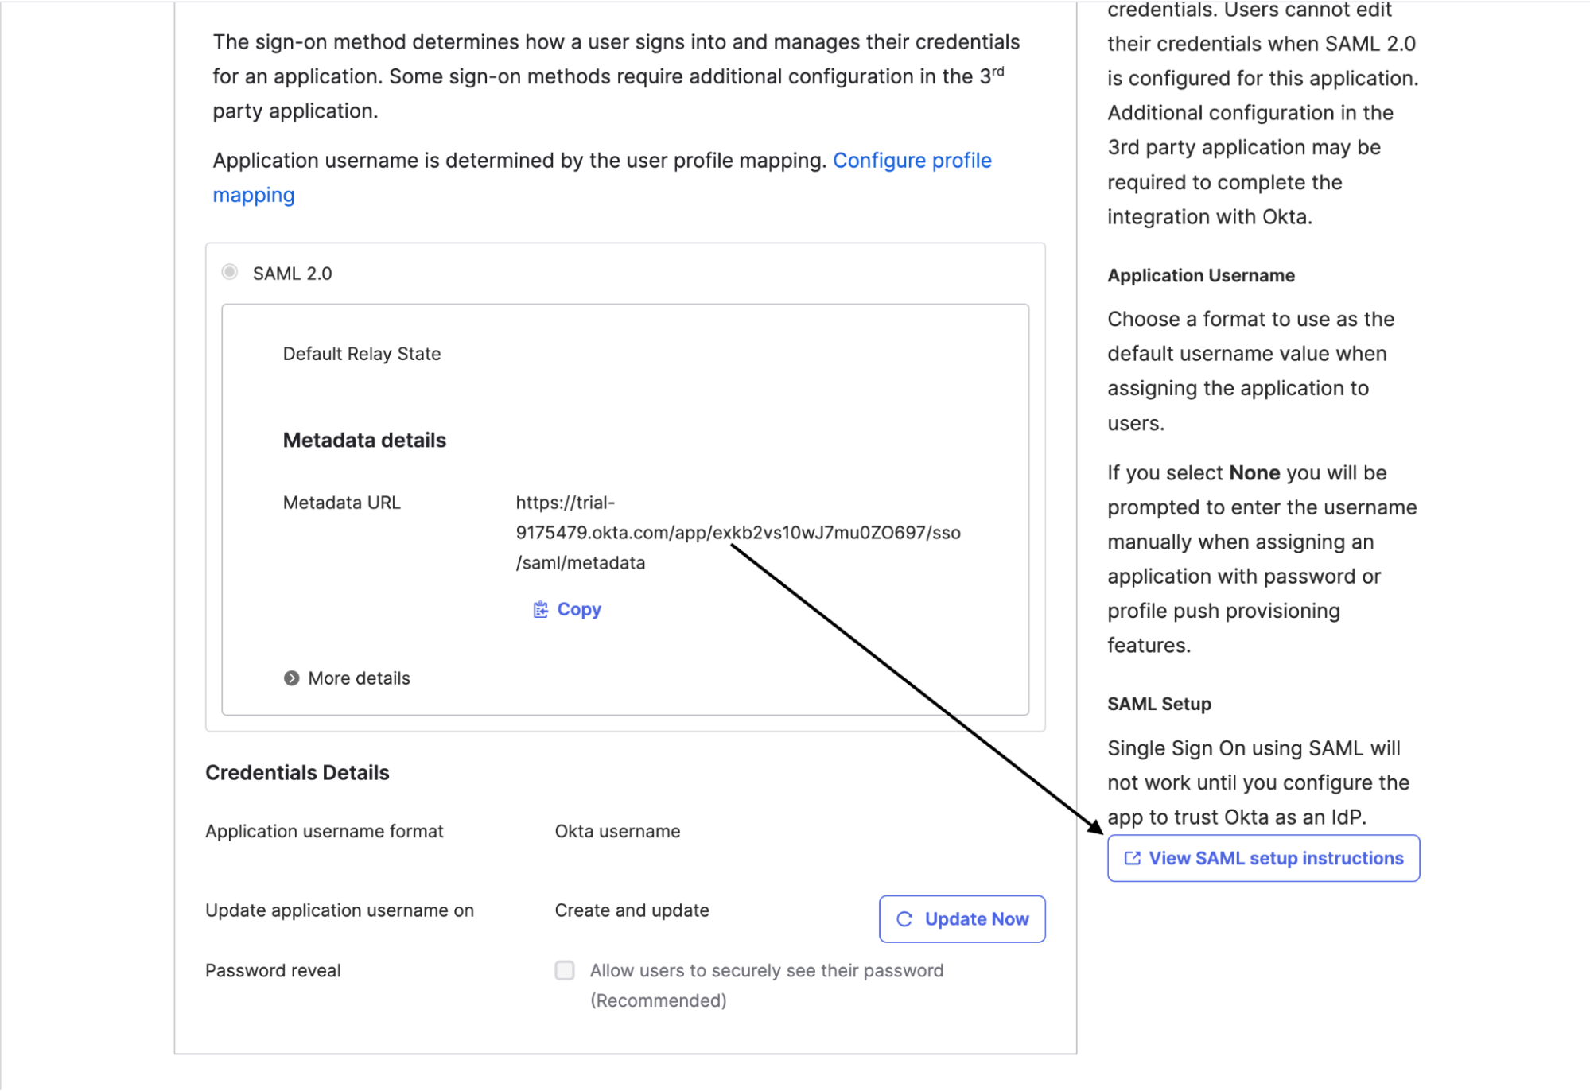Viewport: 1590px width, 1091px height.
Task: Click the clipboard icon beside Copy
Action: tap(540, 609)
